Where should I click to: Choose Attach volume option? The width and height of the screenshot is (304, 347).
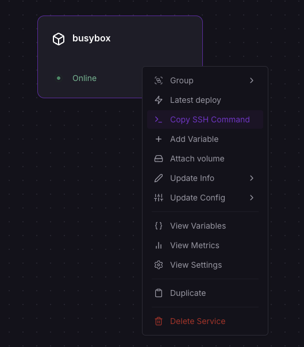205,159
